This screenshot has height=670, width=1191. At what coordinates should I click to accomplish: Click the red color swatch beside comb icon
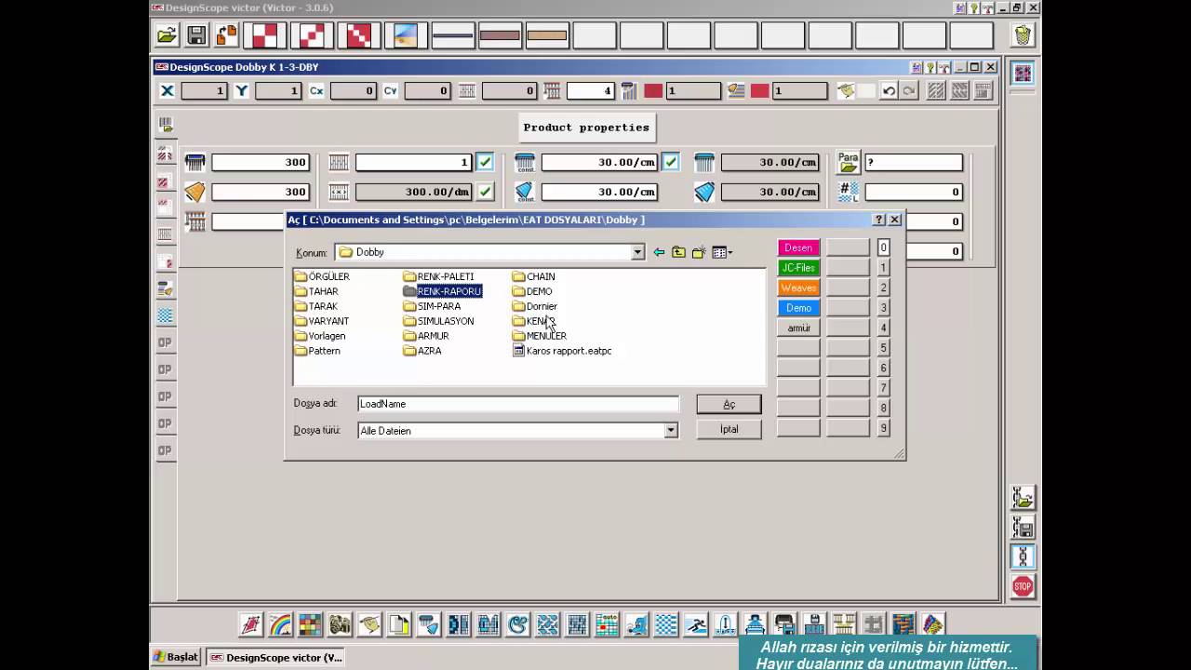[x=653, y=90]
